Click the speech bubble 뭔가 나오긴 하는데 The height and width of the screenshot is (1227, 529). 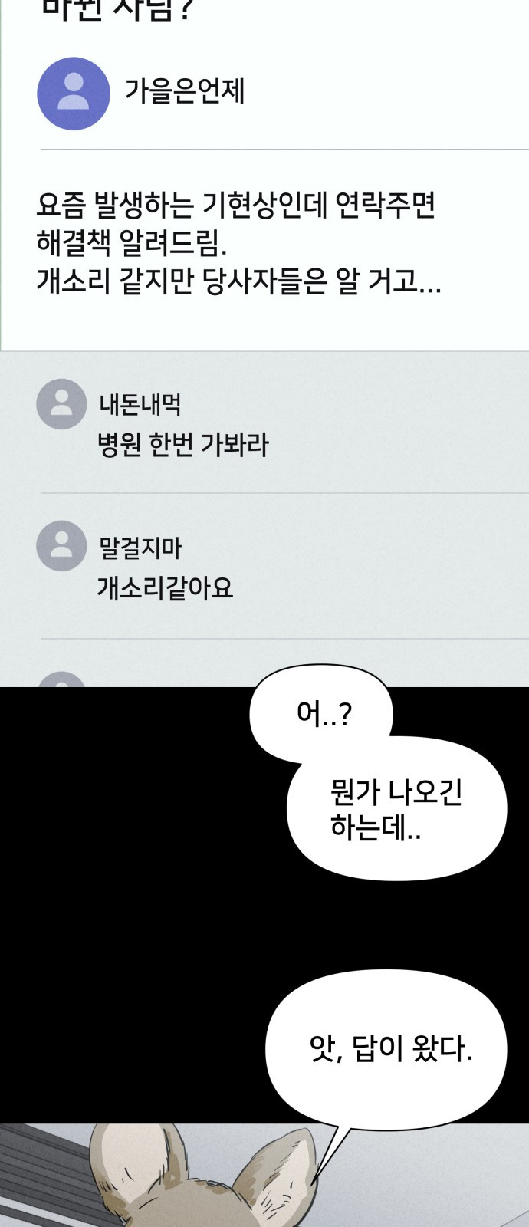tap(396, 810)
